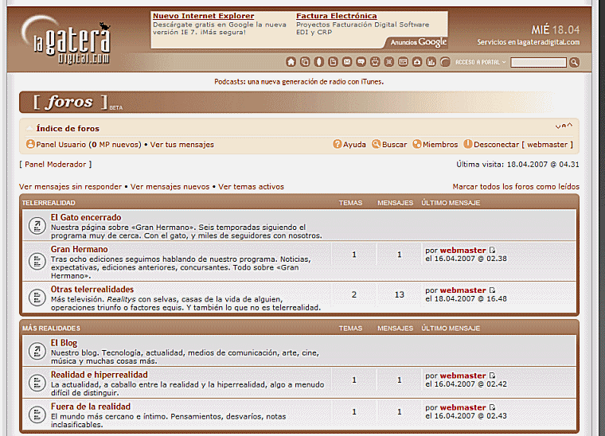Screen dimensions: 605x436
Task: Click the Gran Hermano forum folder icon
Action: point(37,259)
